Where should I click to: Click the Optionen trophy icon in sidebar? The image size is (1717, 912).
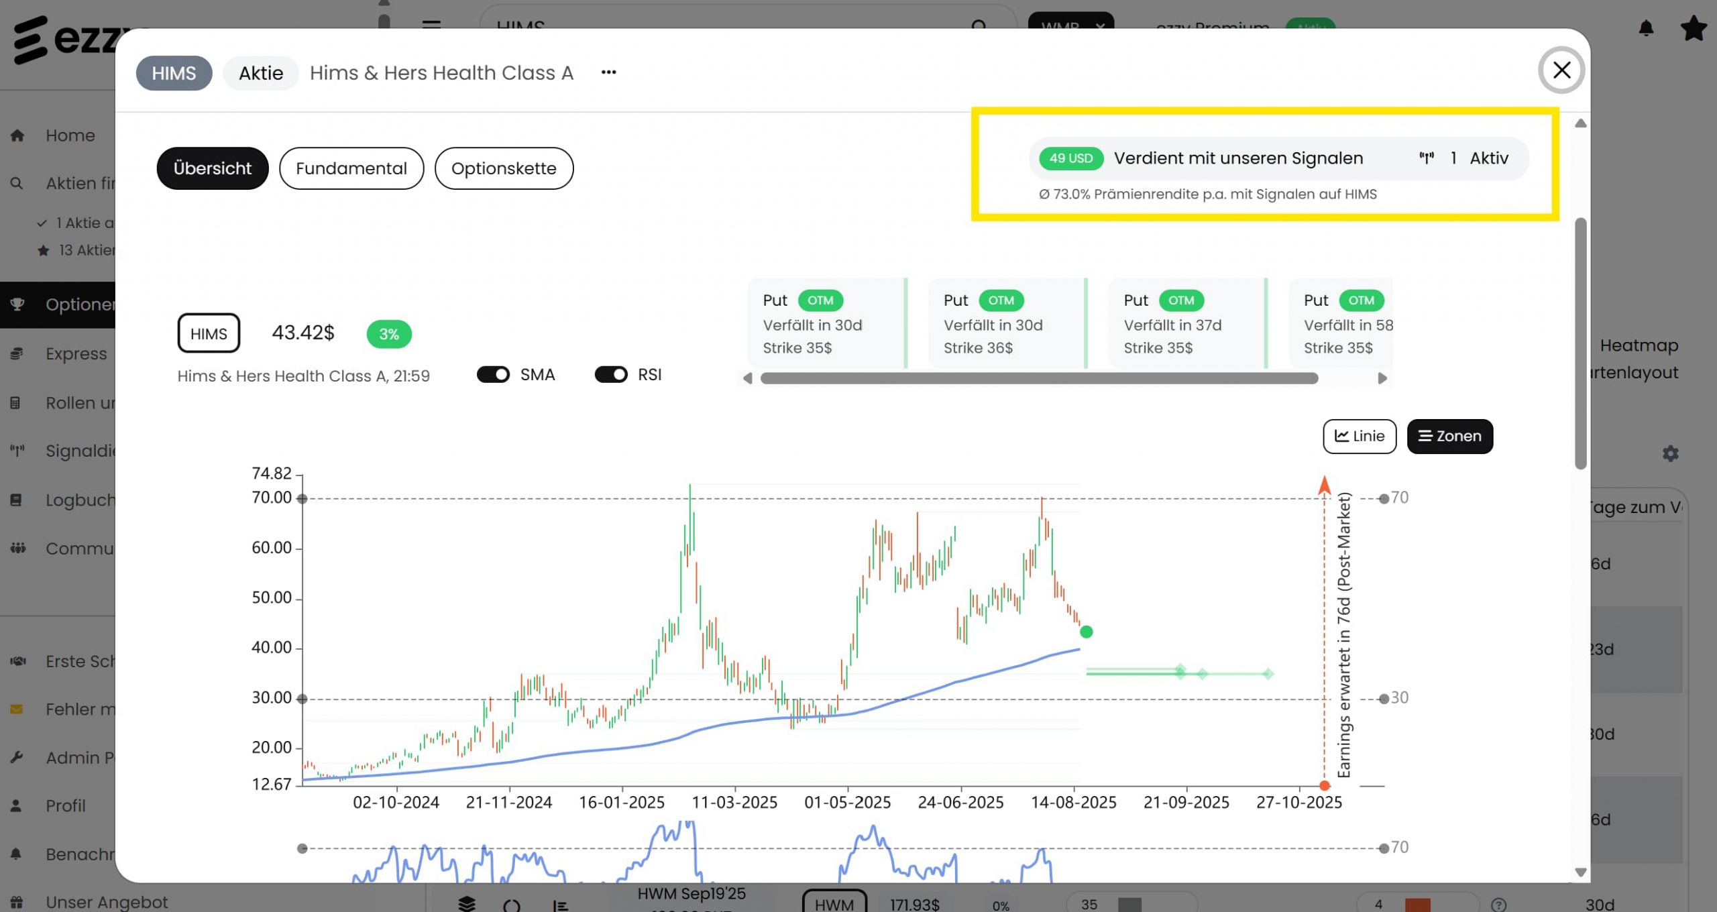17,304
